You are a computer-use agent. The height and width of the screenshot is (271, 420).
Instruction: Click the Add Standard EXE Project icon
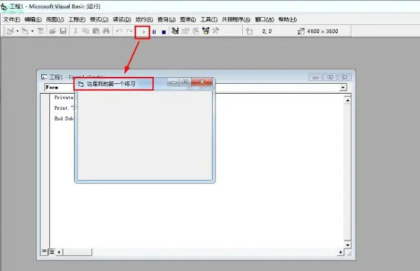[x=10, y=31]
